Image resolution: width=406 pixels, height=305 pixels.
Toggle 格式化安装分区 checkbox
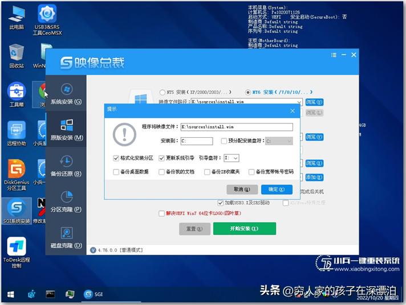[x=116, y=158]
